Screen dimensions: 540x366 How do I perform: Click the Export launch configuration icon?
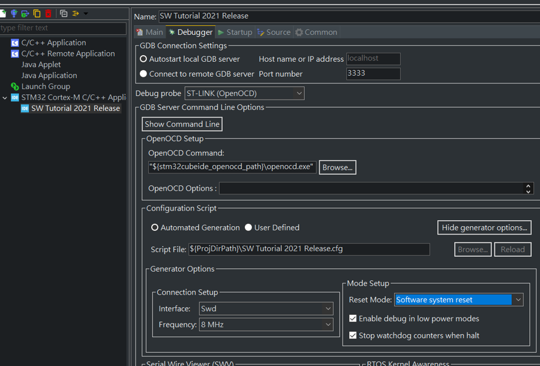pos(25,13)
